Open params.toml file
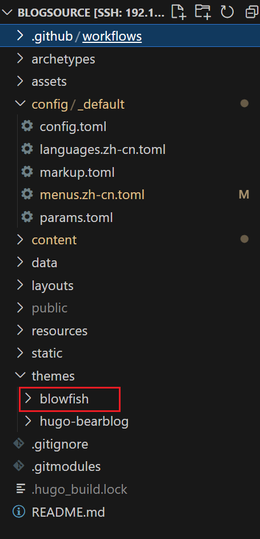 coord(76,217)
